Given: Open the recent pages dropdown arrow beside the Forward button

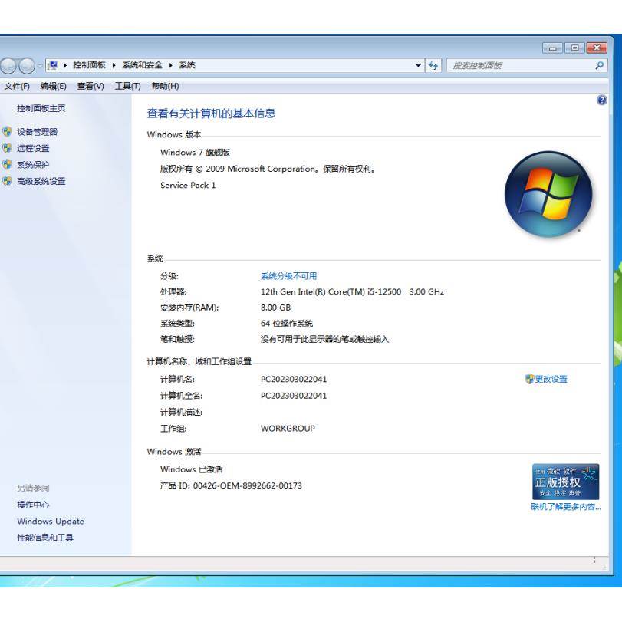Looking at the screenshot, I should click(40, 66).
